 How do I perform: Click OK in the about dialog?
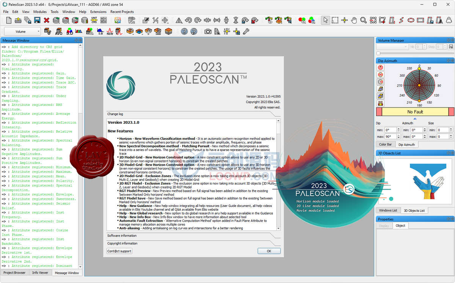269,251
